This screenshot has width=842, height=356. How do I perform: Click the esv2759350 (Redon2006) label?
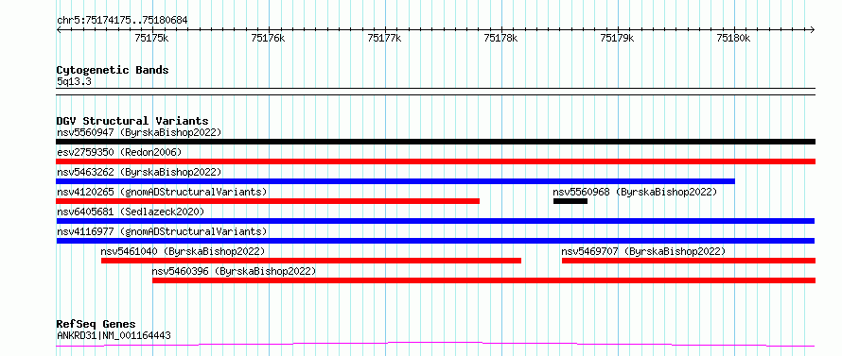(119, 152)
